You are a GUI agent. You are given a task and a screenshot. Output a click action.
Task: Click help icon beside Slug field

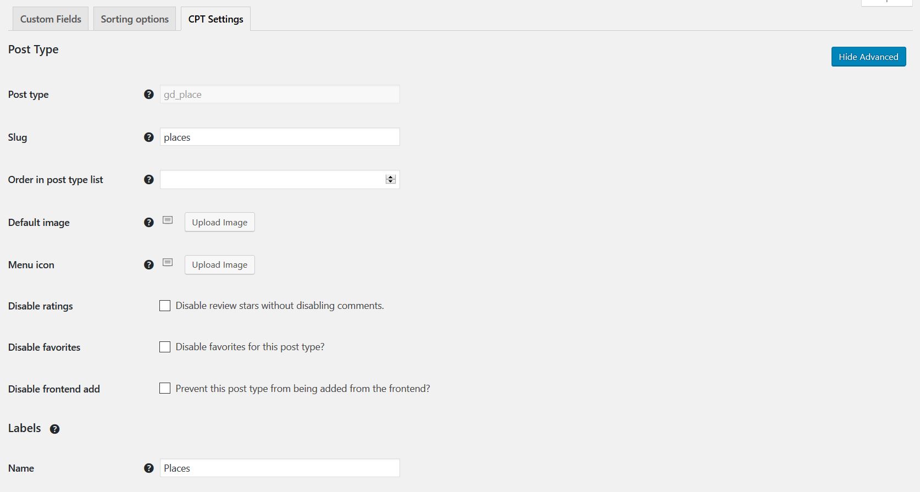148,137
